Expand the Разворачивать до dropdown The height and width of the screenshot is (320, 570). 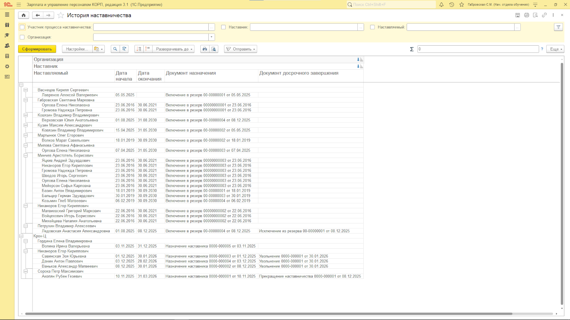[x=174, y=49]
